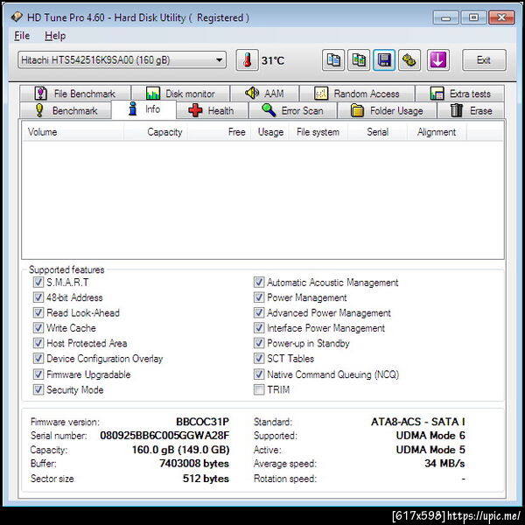Image resolution: width=525 pixels, height=525 pixels.
Task: Click the purple minimize-to-tray arrow icon
Action: pyautogui.click(x=438, y=60)
